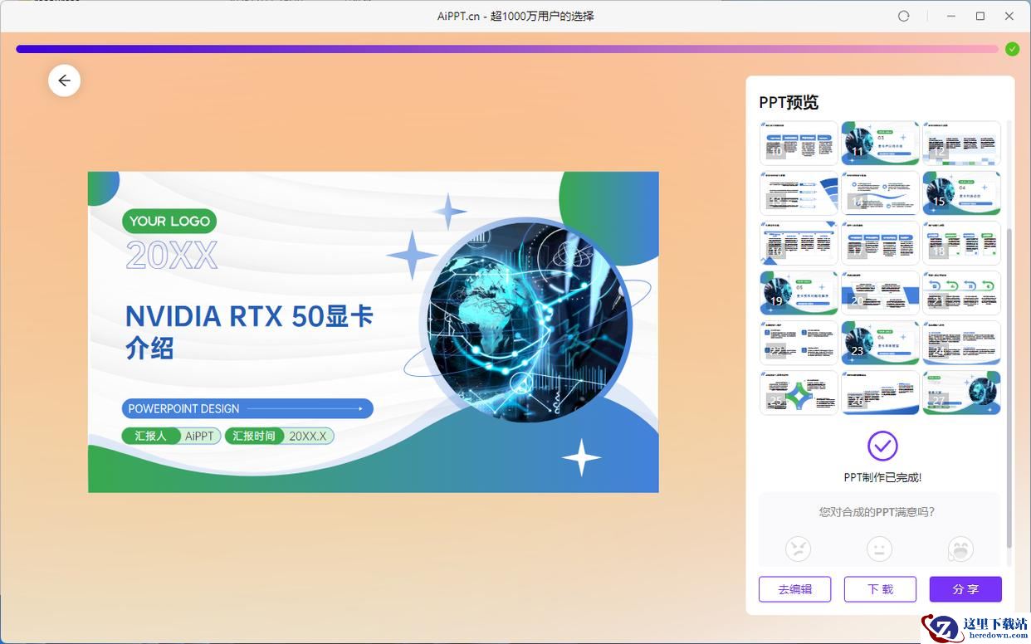Click the back arrow button
1031x644 pixels.
click(64, 80)
